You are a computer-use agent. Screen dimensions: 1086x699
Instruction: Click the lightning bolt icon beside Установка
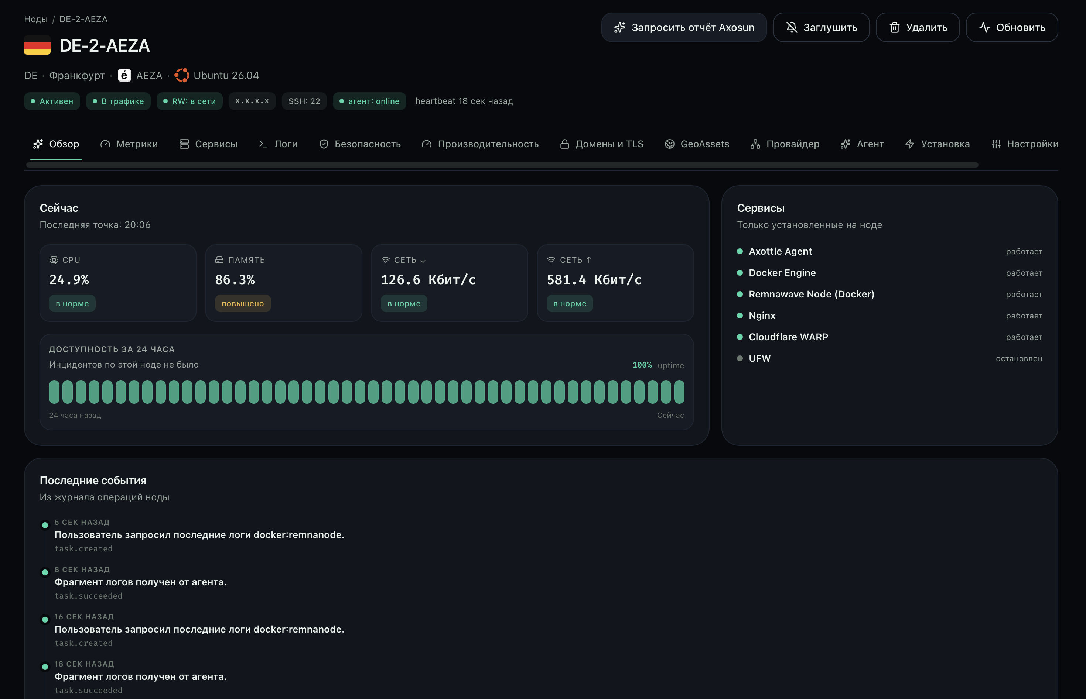click(910, 144)
